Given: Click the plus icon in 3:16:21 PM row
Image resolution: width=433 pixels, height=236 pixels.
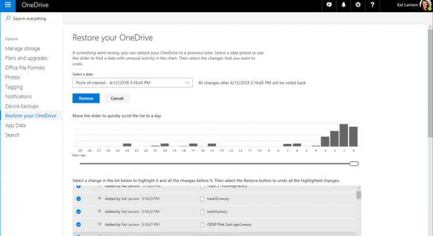Looking at the screenshot, I should tap(99, 224).
